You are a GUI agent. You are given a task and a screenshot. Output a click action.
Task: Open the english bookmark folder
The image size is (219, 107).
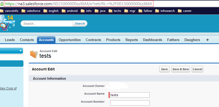[51, 11]
